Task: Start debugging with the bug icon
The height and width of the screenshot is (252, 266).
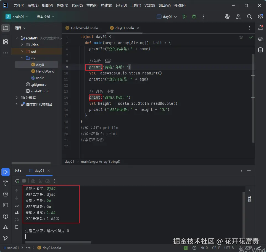Action: pos(194,17)
